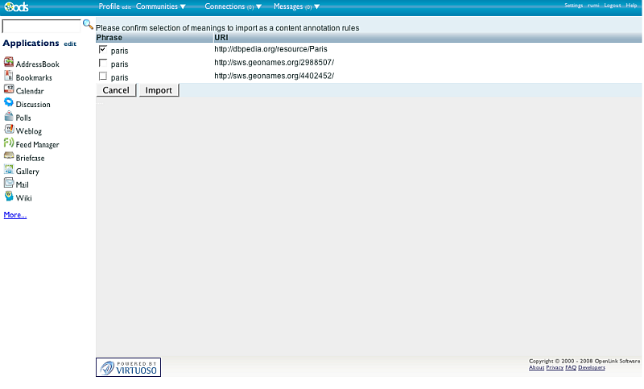Open Settings in top bar
Image resolution: width=644 pixels, height=389 pixels.
tap(573, 6)
